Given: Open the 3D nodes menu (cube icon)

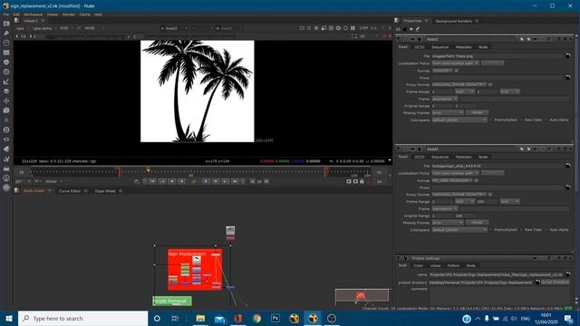Looking at the screenshot, I should [6, 110].
